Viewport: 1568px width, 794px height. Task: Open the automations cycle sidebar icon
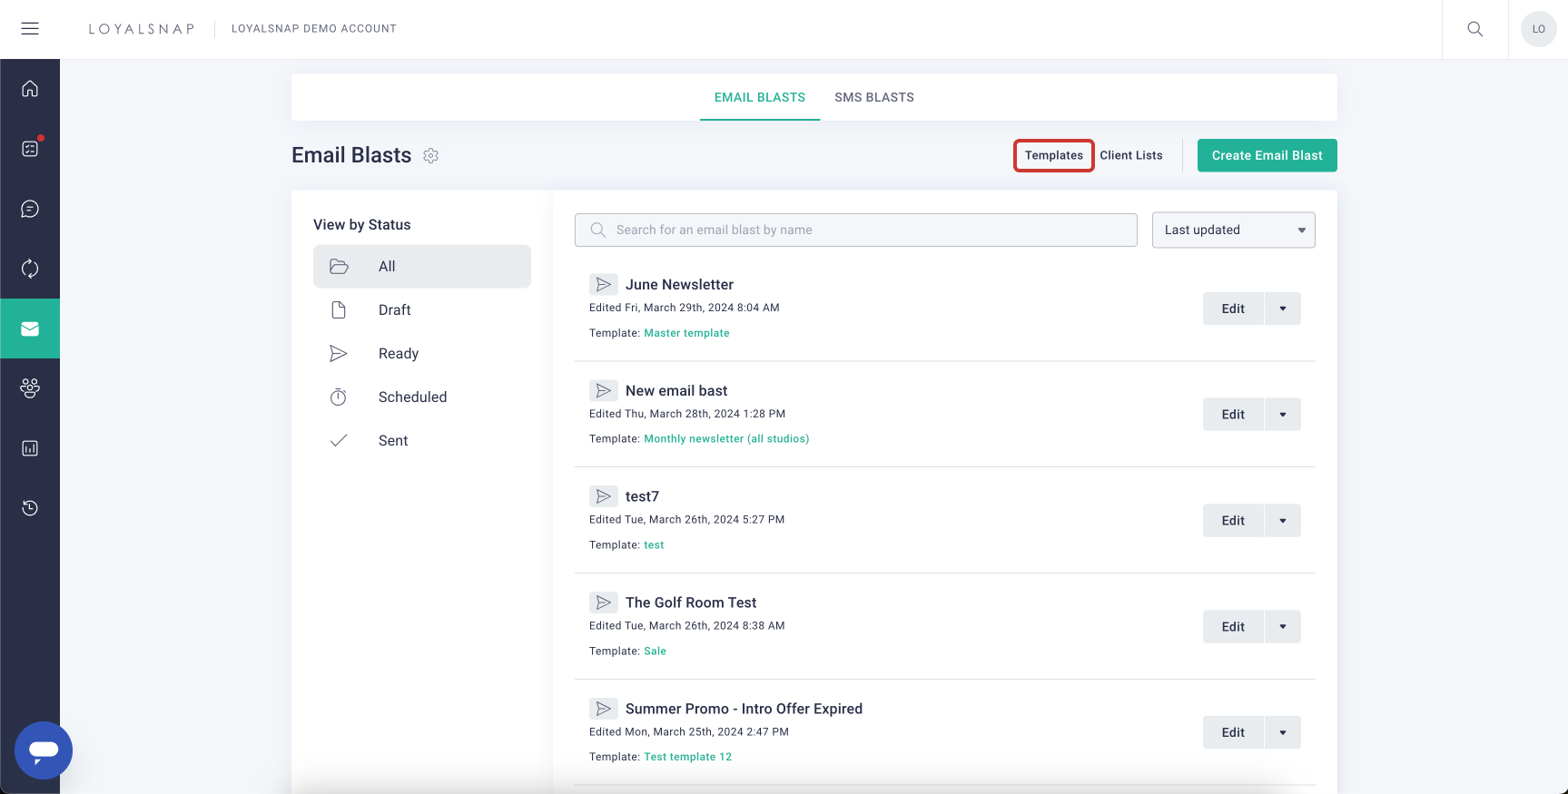coord(30,269)
